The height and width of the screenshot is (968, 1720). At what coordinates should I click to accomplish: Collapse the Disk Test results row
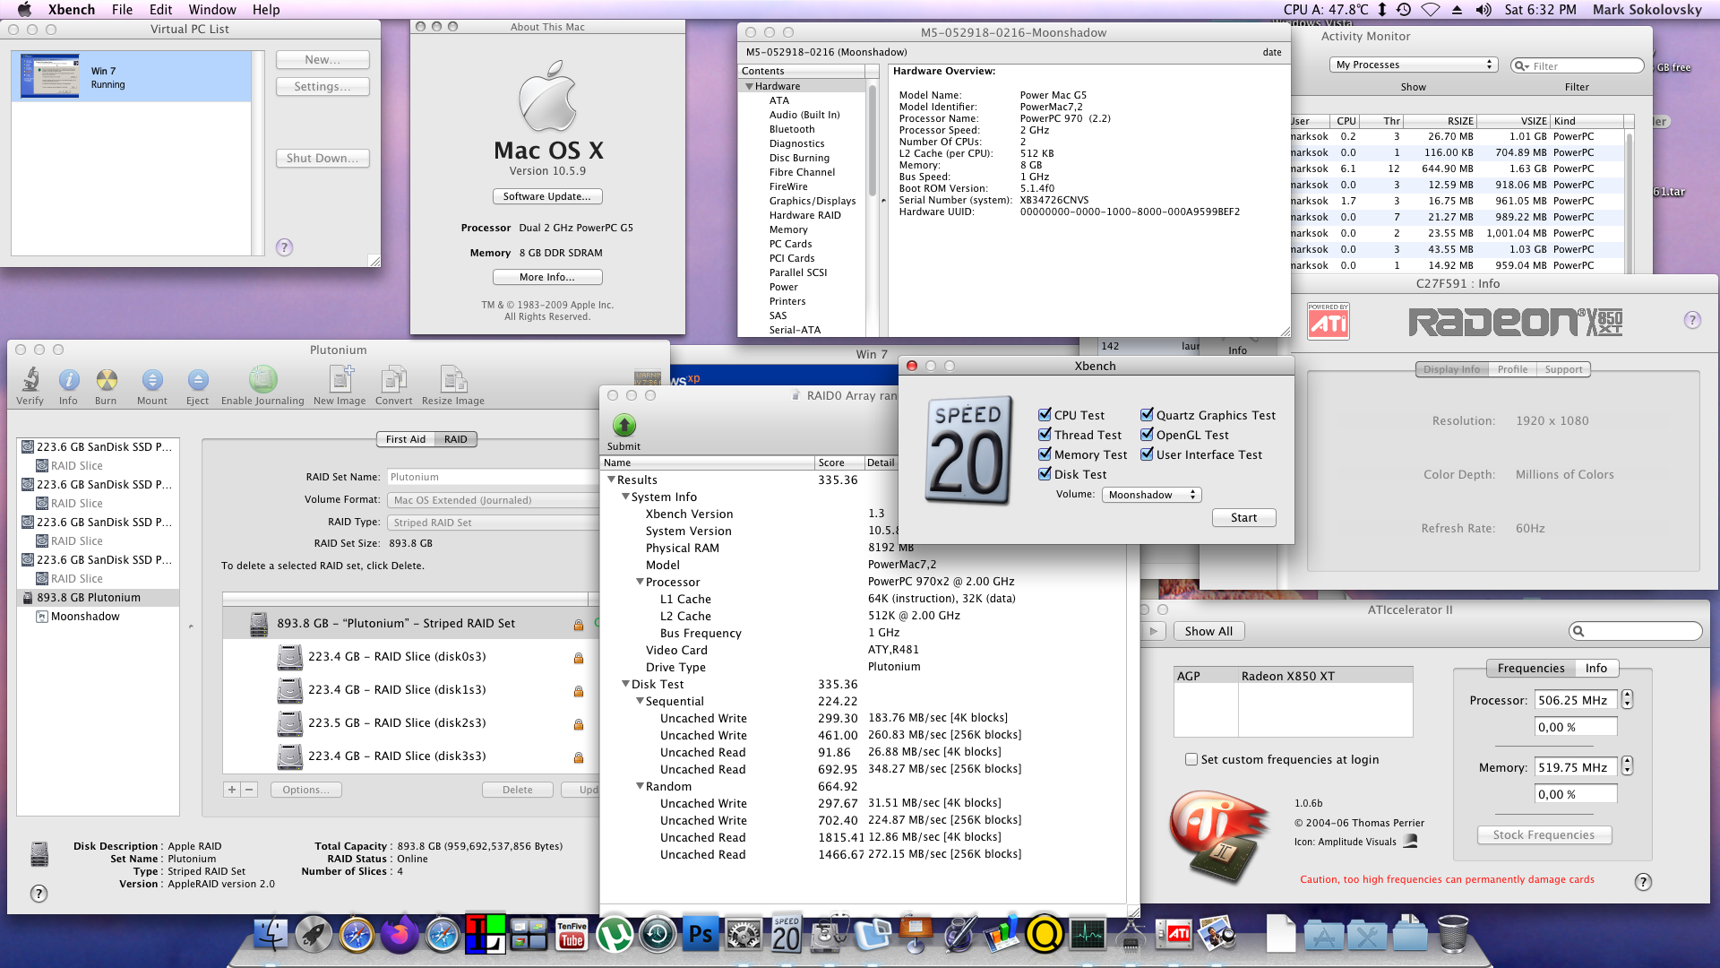coord(625,684)
